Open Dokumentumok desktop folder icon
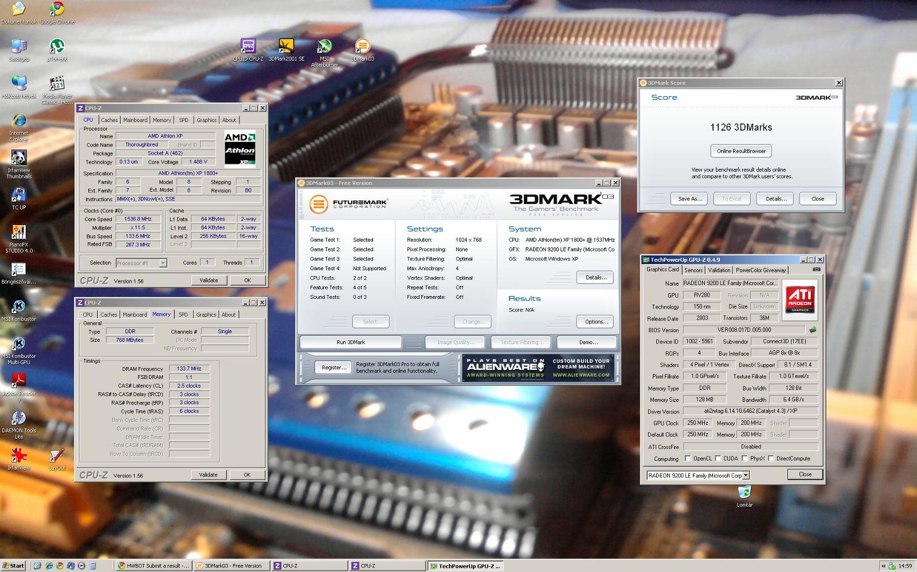This screenshot has width=917, height=572. click(18, 13)
